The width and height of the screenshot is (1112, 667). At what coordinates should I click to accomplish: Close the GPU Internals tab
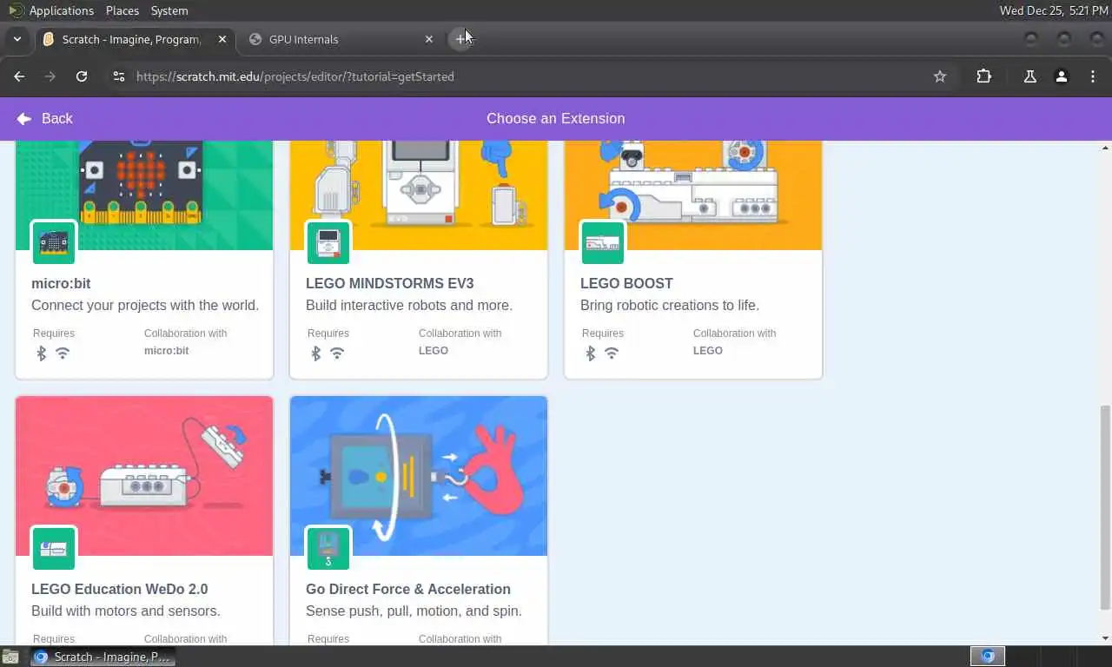[x=428, y=39]
